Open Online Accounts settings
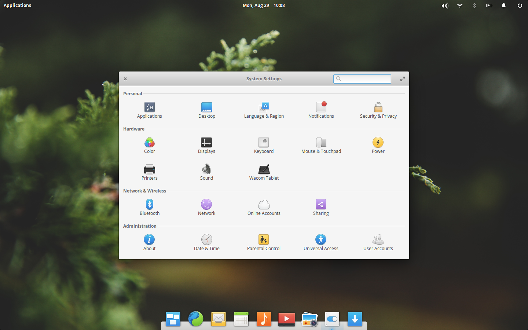This screenshot has height=330, width=528. pos(264,208)
